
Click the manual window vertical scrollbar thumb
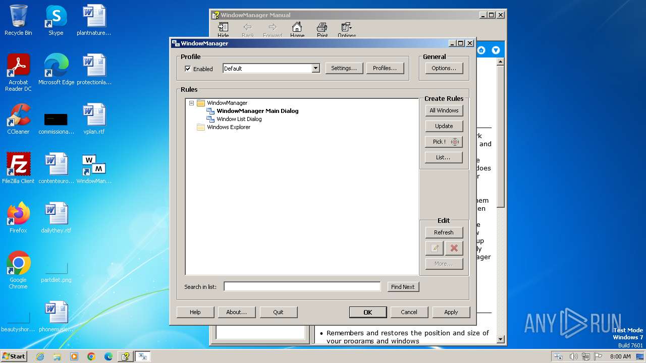[x=500, y=136]
